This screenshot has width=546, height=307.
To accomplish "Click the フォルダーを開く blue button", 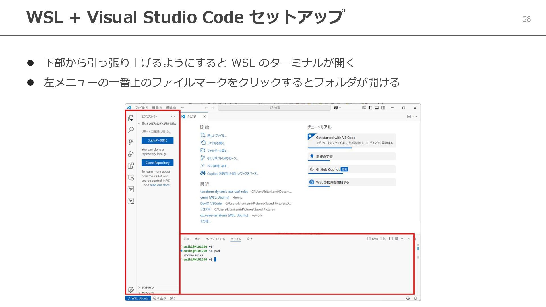I will pyautogui.click(x=158, y=140).
